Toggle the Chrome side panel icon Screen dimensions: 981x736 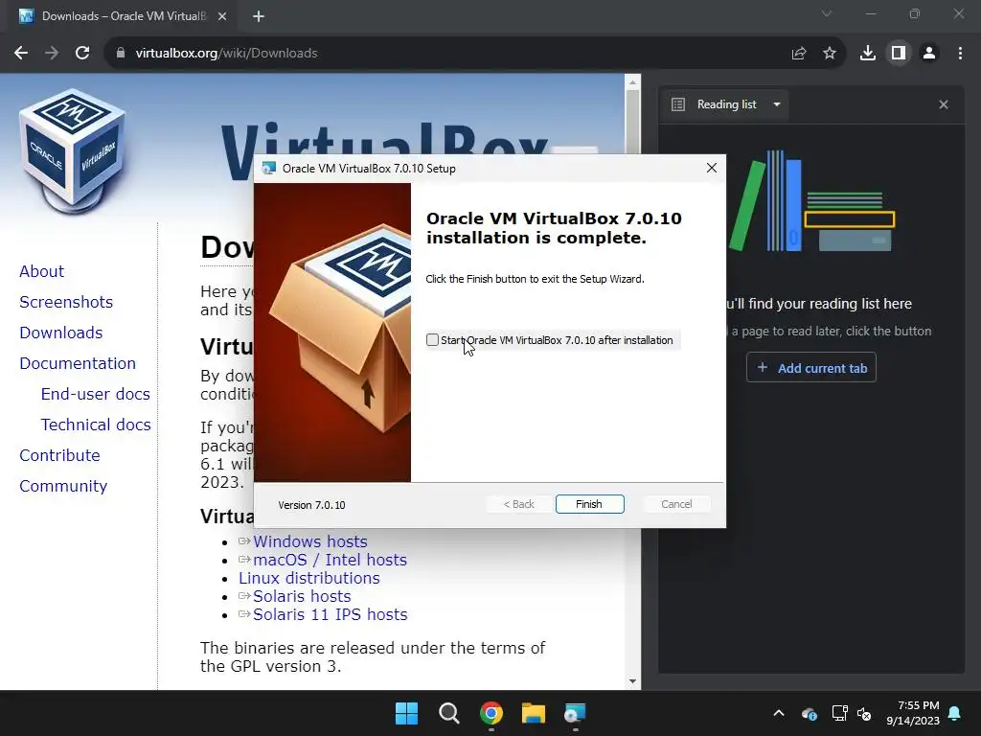coord(899,54)
